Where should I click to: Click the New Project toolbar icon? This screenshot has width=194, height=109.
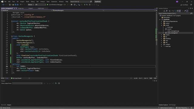10,5
